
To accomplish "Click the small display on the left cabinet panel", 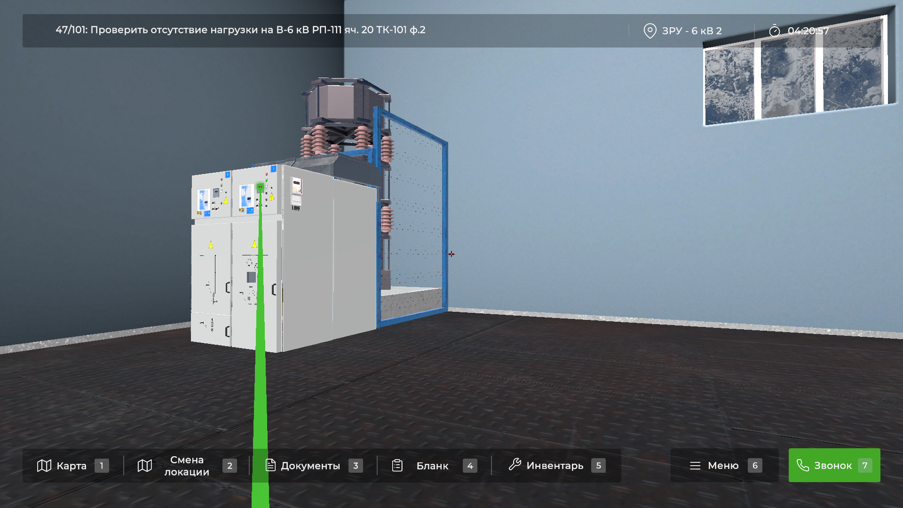I will [x=216, y=193].
